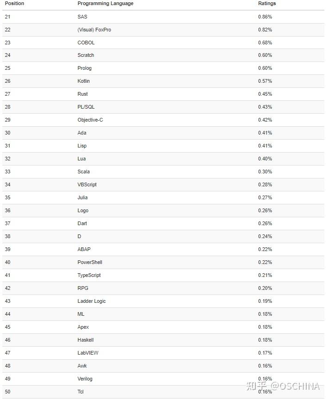Screen dimensions: 328x399
Task: Select position number 50 cell
Action: tap(8, 392)
